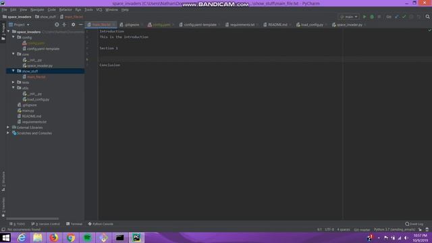This screenshot has width=432, height=243.
Task: Click the PyCharm taskbar icon
Action: coord(136,238)
